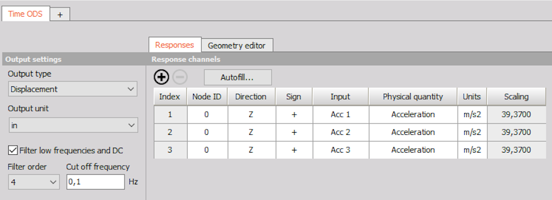Click the Direction cell of row 3
Screen dimensions: 552x200
[251, 150]
